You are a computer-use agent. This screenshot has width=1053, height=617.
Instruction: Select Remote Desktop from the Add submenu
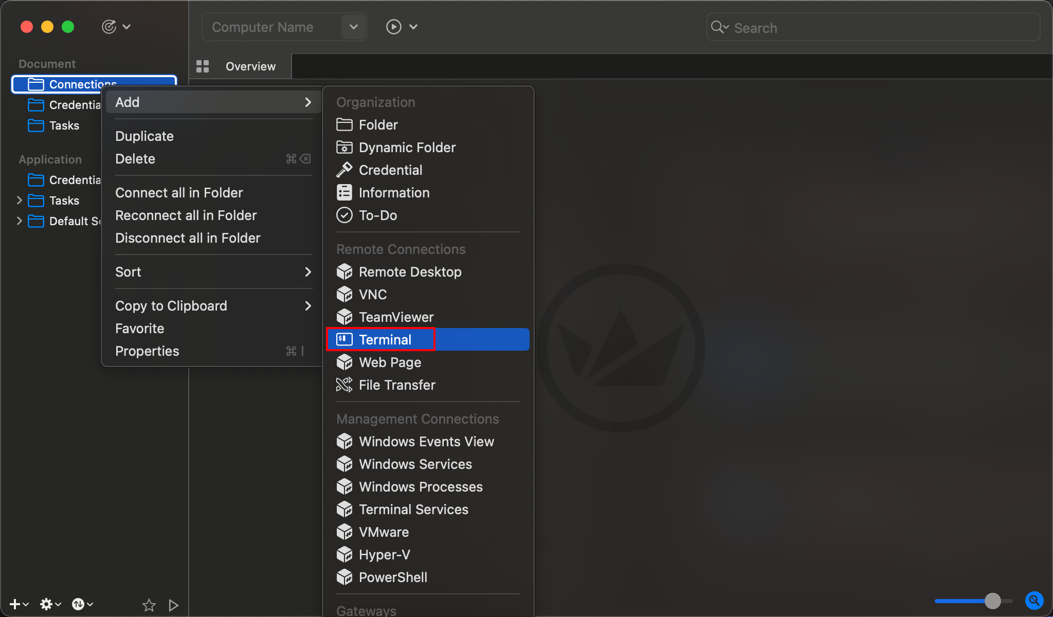coord(409,271)
